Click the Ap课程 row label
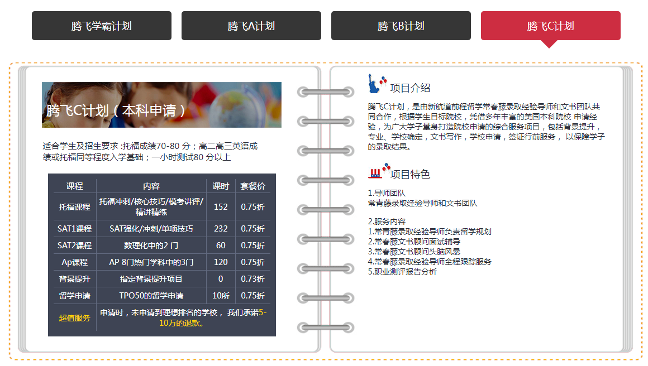 point(74,262)
